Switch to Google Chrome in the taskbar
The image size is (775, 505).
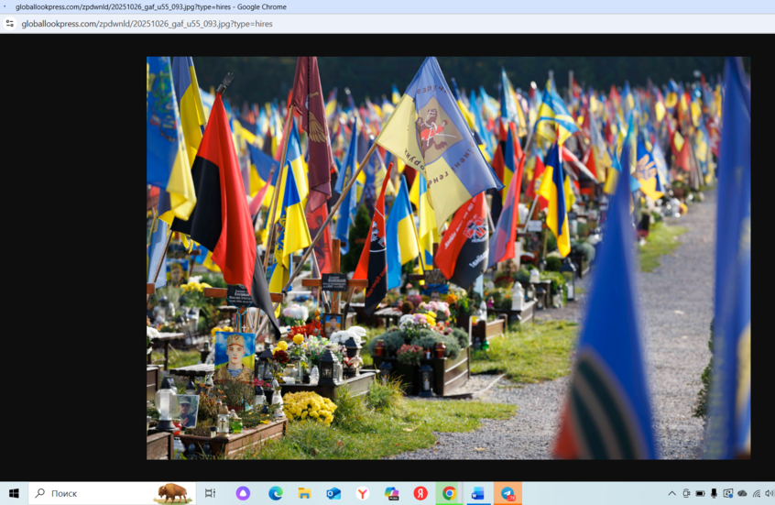449,493
